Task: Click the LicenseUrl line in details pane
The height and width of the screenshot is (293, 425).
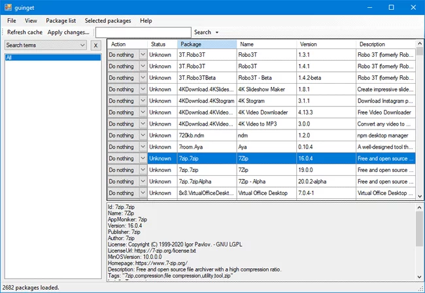Action: 152,250
